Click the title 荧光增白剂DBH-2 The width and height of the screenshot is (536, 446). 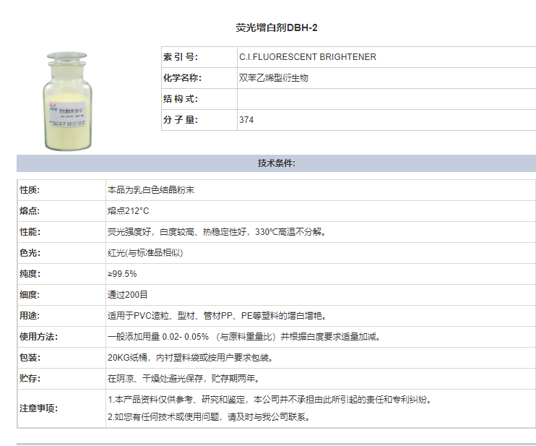[x=276, y=27]
